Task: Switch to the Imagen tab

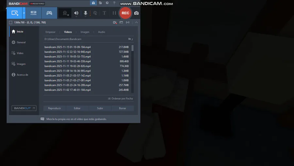Action: coord(85,32)
